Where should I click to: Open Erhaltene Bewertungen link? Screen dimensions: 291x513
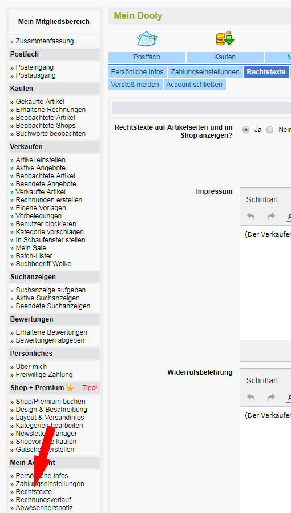(51, 332)
